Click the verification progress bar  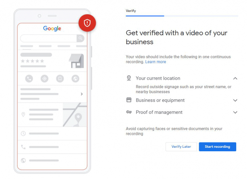pos(182,16)
